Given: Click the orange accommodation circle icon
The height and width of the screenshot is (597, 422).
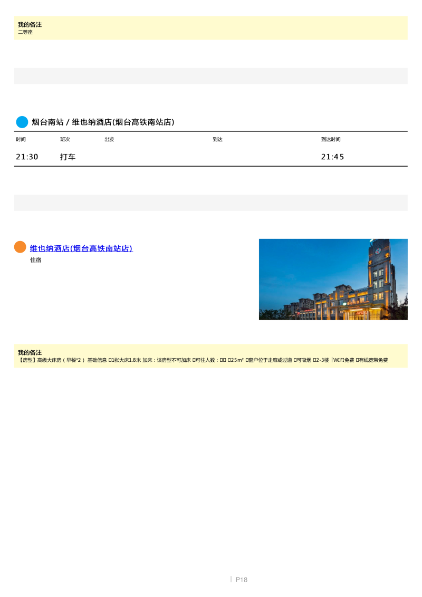Looking at the screenshot, I should (20, 247).
